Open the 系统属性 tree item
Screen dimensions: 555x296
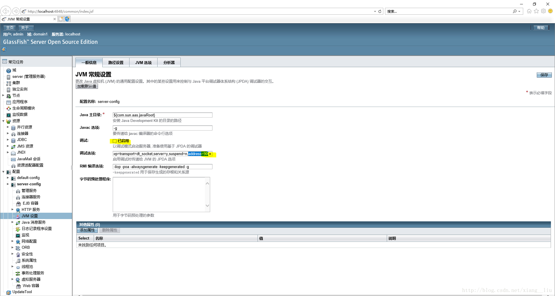pyautogui.click(x=29, y=260)
